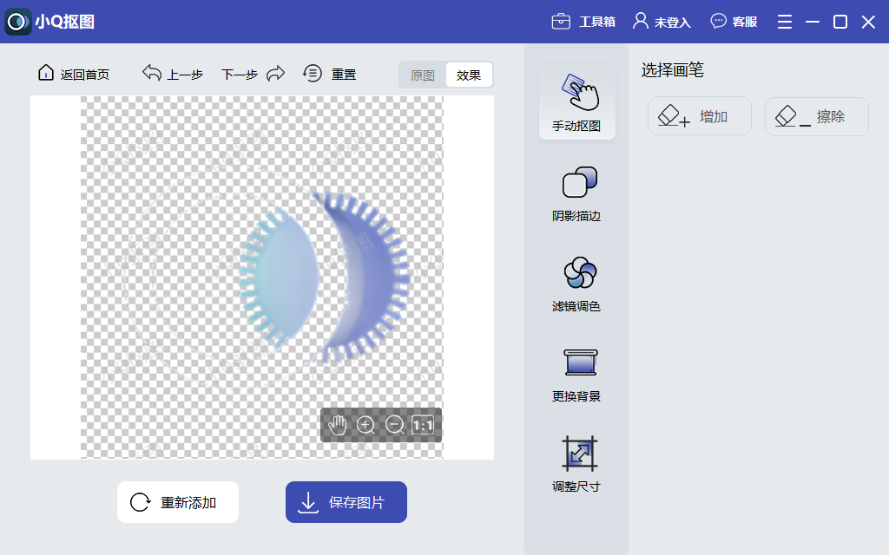Select the 手动抠图 manual cutout tool
This screenshot has height=555, width=889.
577,101
